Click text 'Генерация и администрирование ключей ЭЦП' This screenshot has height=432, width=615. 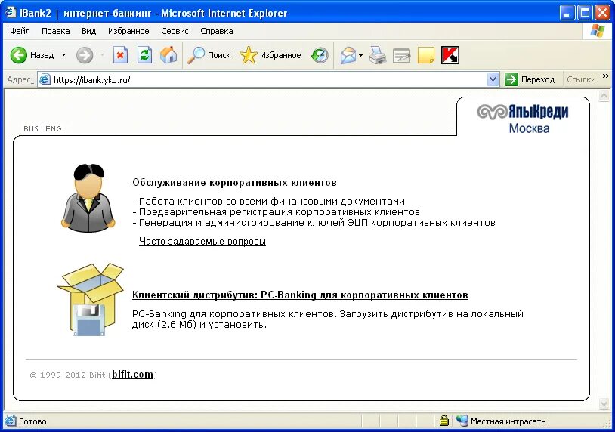coord(254,223)
